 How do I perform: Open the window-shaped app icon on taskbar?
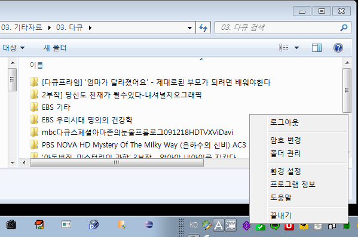coord(66,224)
